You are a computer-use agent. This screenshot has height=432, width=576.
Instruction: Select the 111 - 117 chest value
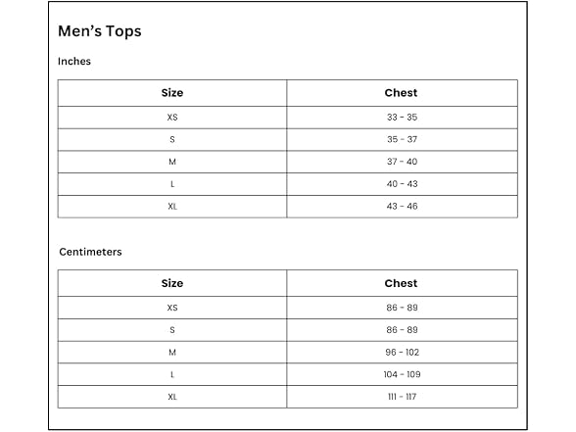[402, 397]
